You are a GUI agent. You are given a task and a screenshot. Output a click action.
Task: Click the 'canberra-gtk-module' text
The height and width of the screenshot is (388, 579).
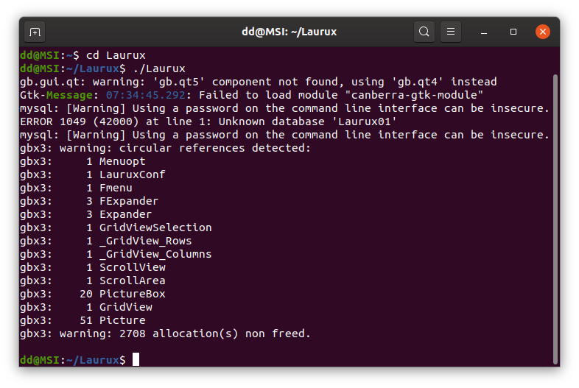[x=414, y=95]
